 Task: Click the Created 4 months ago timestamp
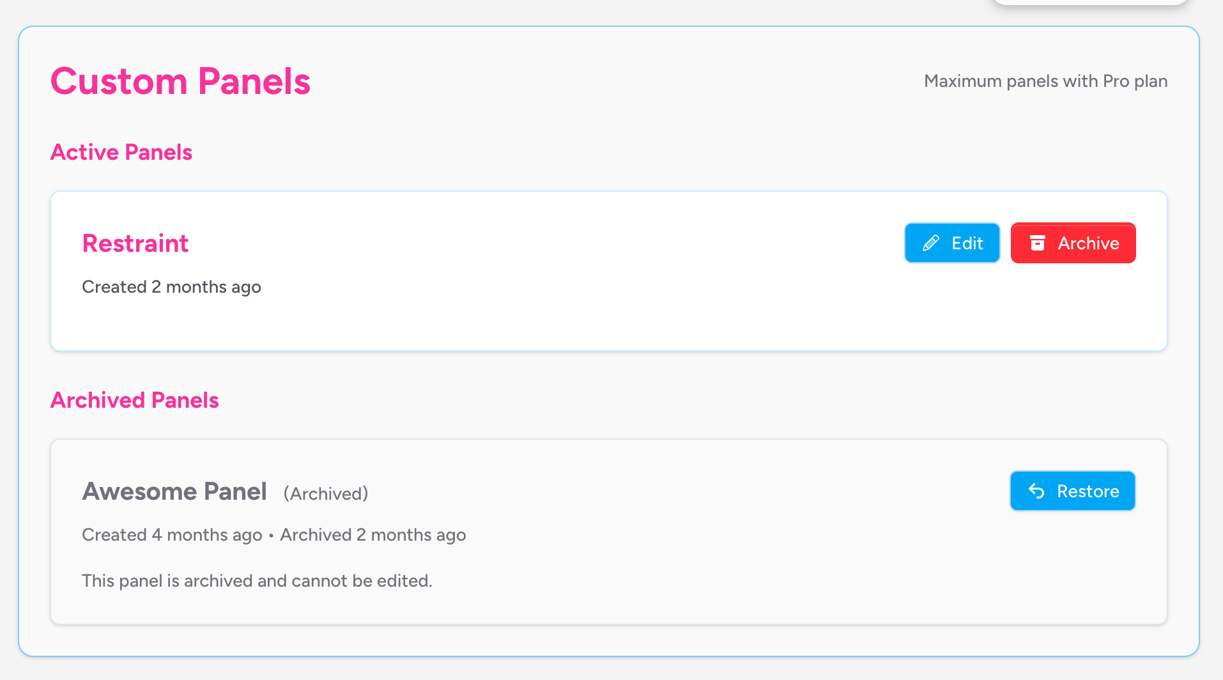pos(171,535)
